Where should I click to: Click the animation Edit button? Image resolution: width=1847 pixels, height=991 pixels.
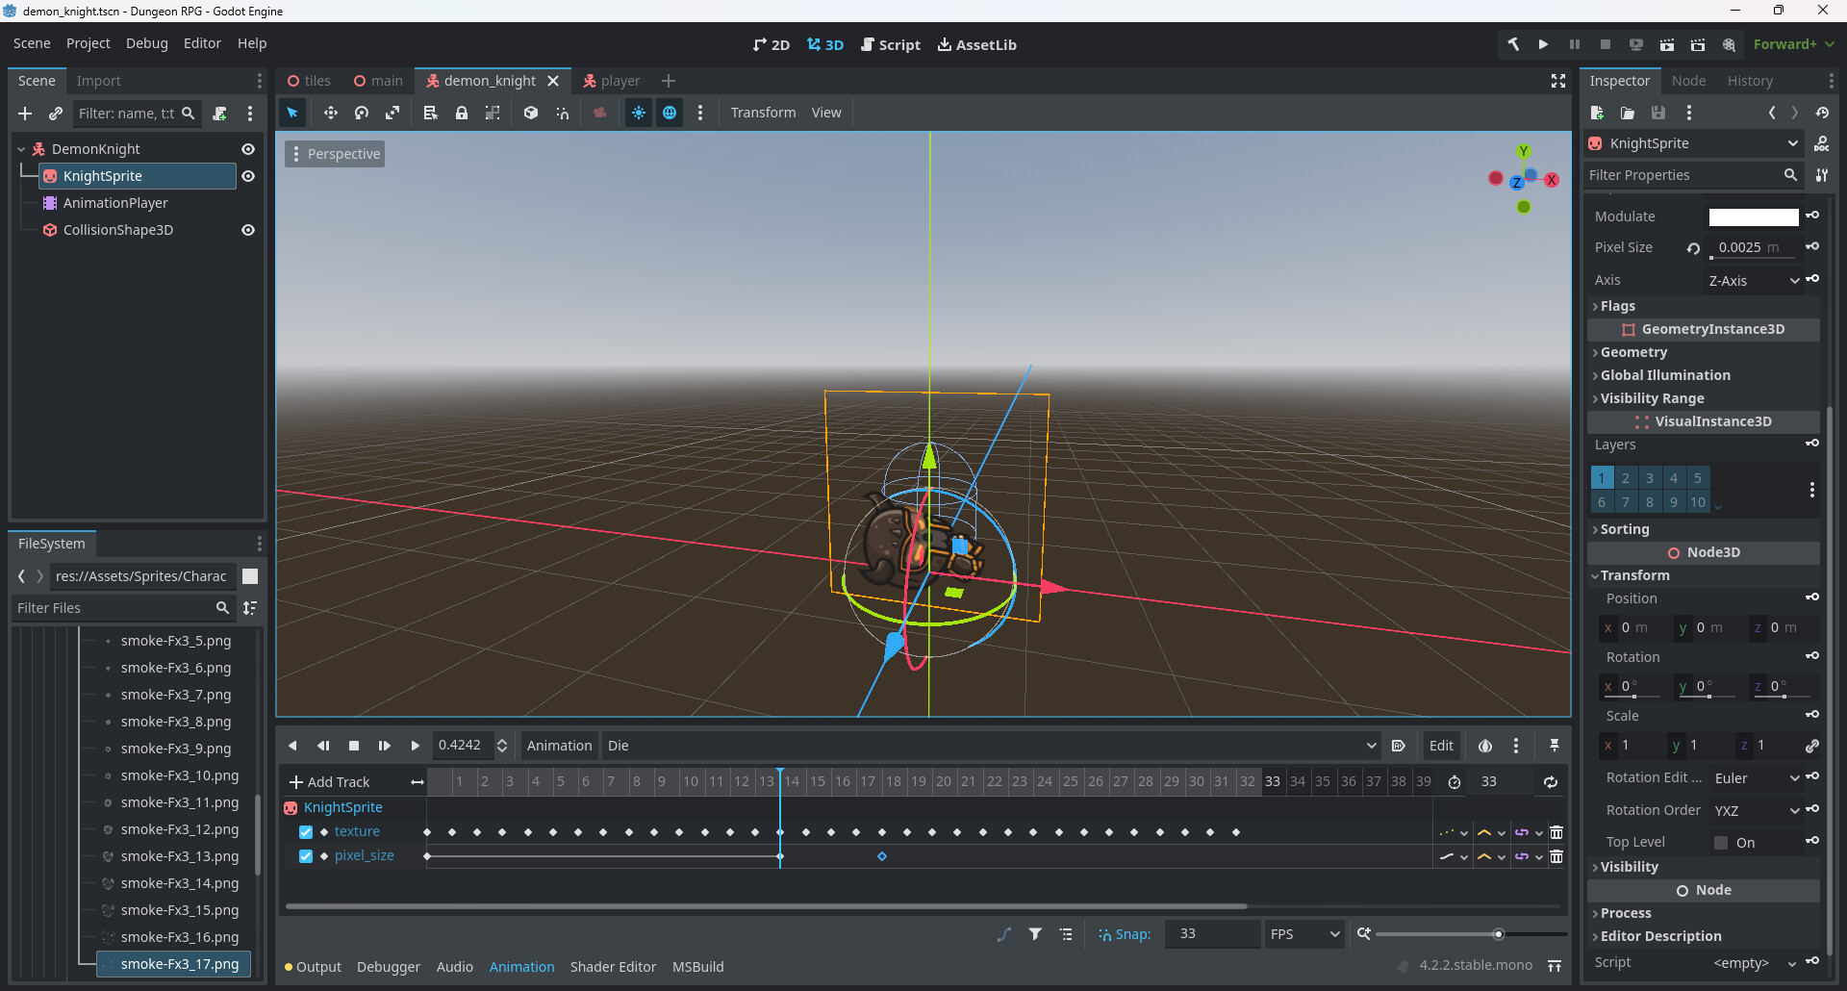[x=1441, y=746]
